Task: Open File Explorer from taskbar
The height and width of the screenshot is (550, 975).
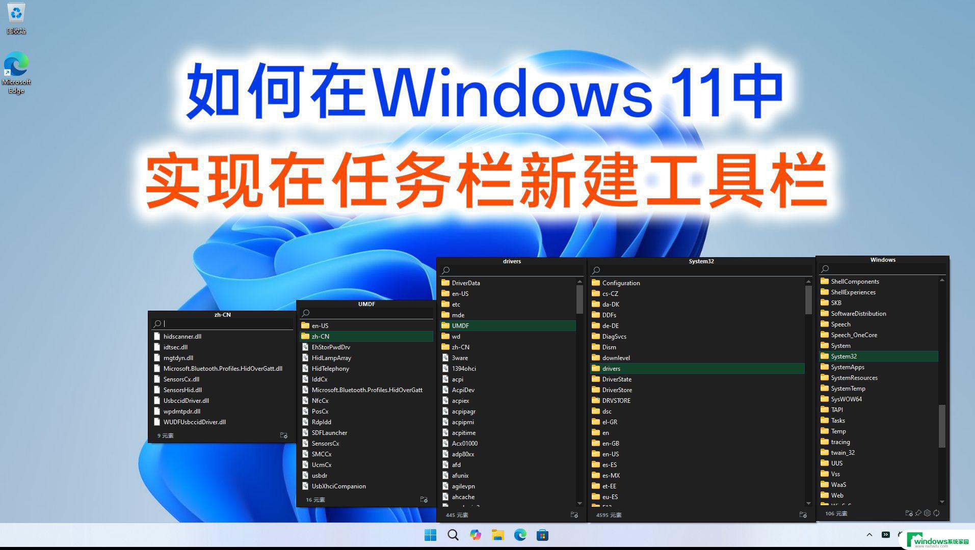Action: pyautogui.click(x=497, y=535)
